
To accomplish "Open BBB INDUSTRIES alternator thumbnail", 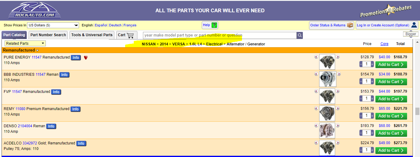I will pos(328,79).
